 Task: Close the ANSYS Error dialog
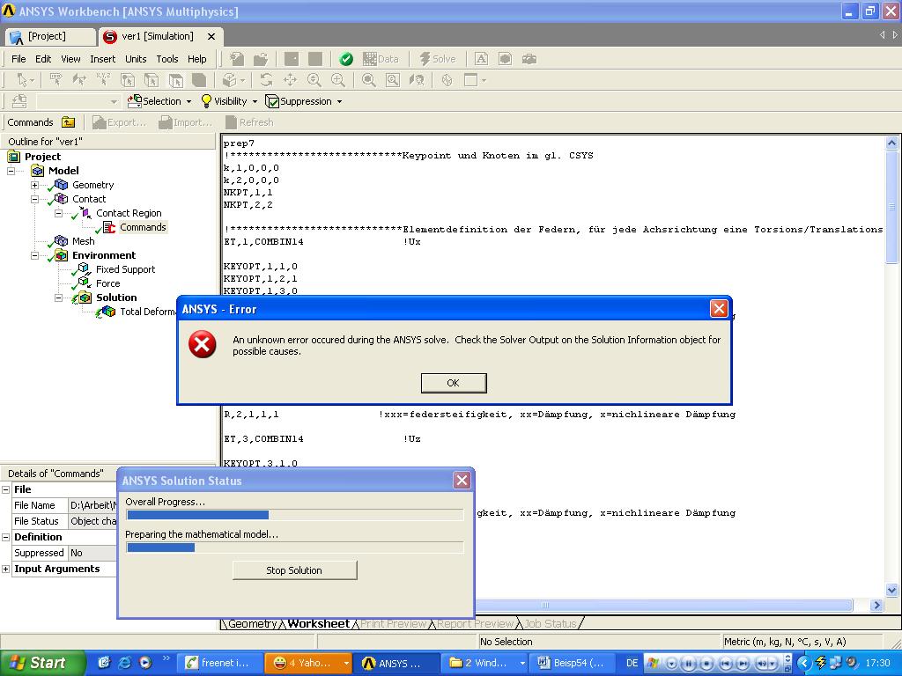tap(719, 309)
